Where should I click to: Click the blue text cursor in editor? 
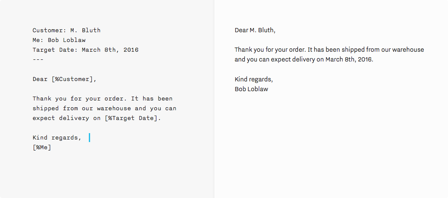pyautogui.click(x=89, y=138)
